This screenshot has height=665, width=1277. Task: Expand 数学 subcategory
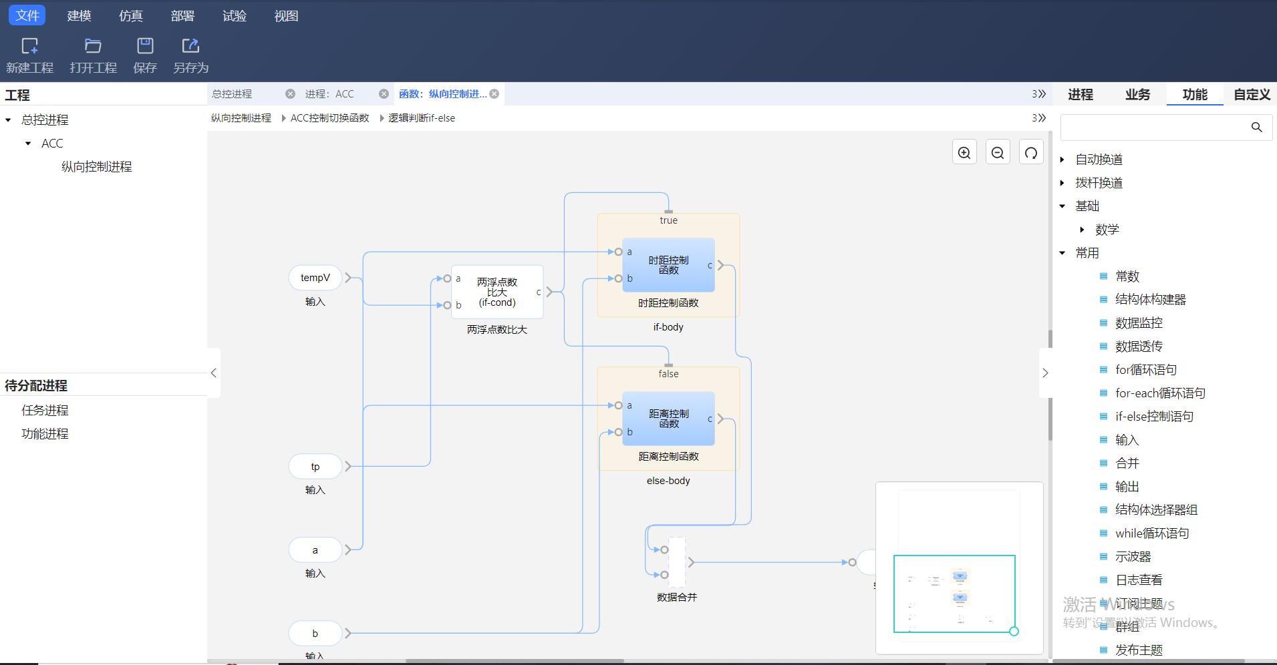(x=1082, y=230)
